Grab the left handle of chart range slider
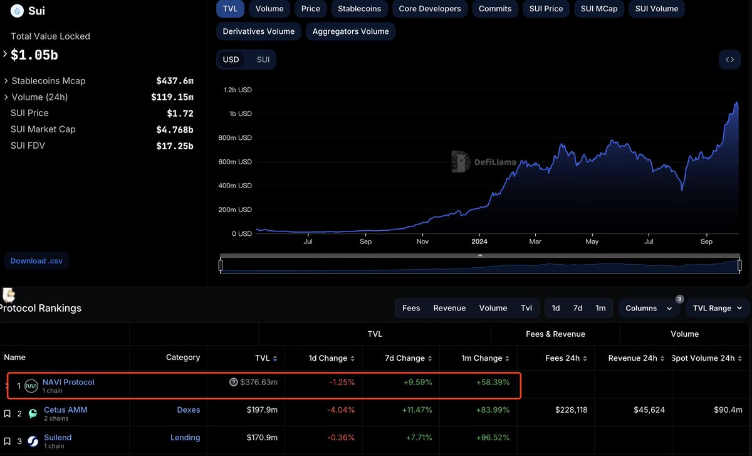This screenshot has width=752, height=456. tap(221, 265)
